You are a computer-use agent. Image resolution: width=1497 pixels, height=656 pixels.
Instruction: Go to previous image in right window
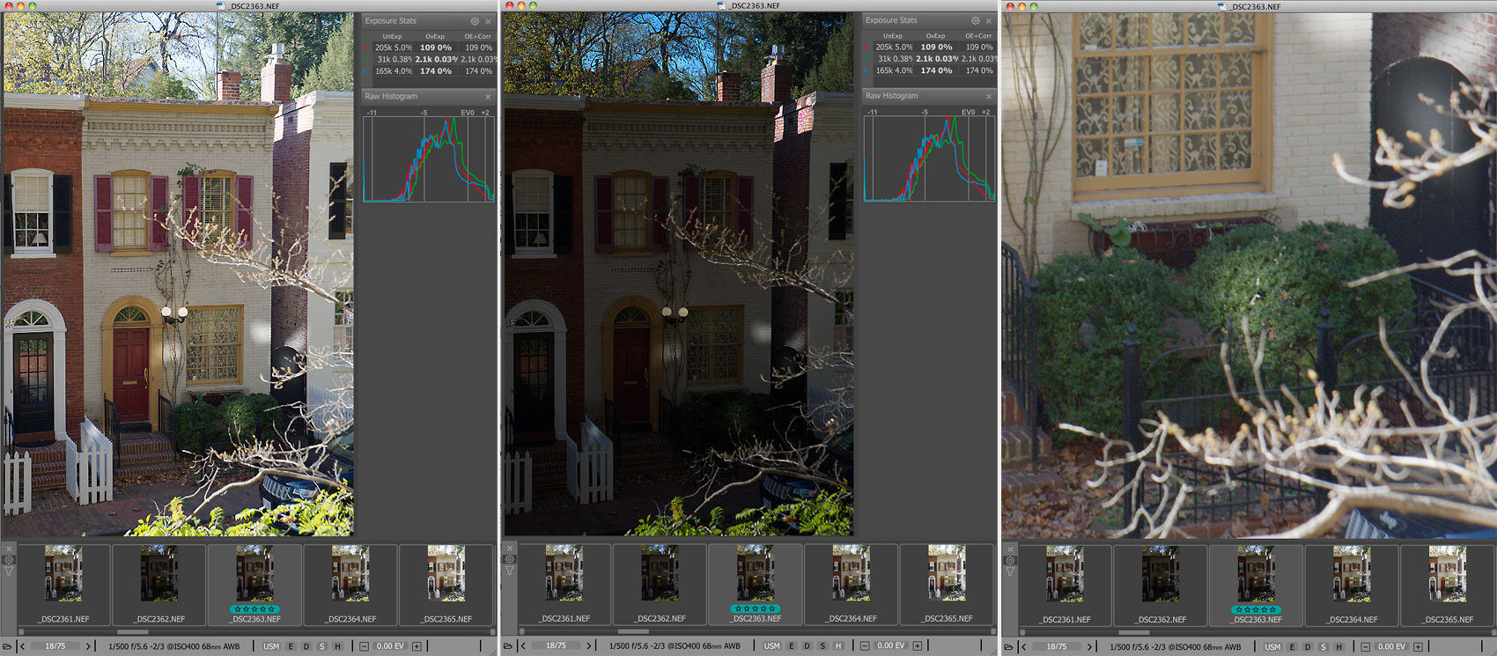1023,646
